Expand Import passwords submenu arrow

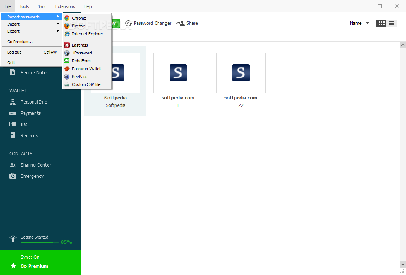pyautogui.click(x=58, y=17)
